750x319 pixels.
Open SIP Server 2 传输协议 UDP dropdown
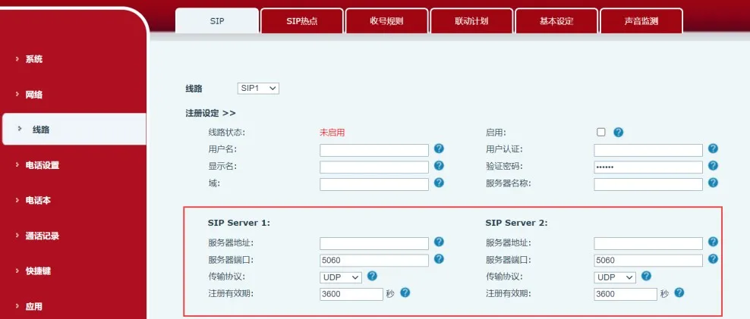[x=615, y=277]
